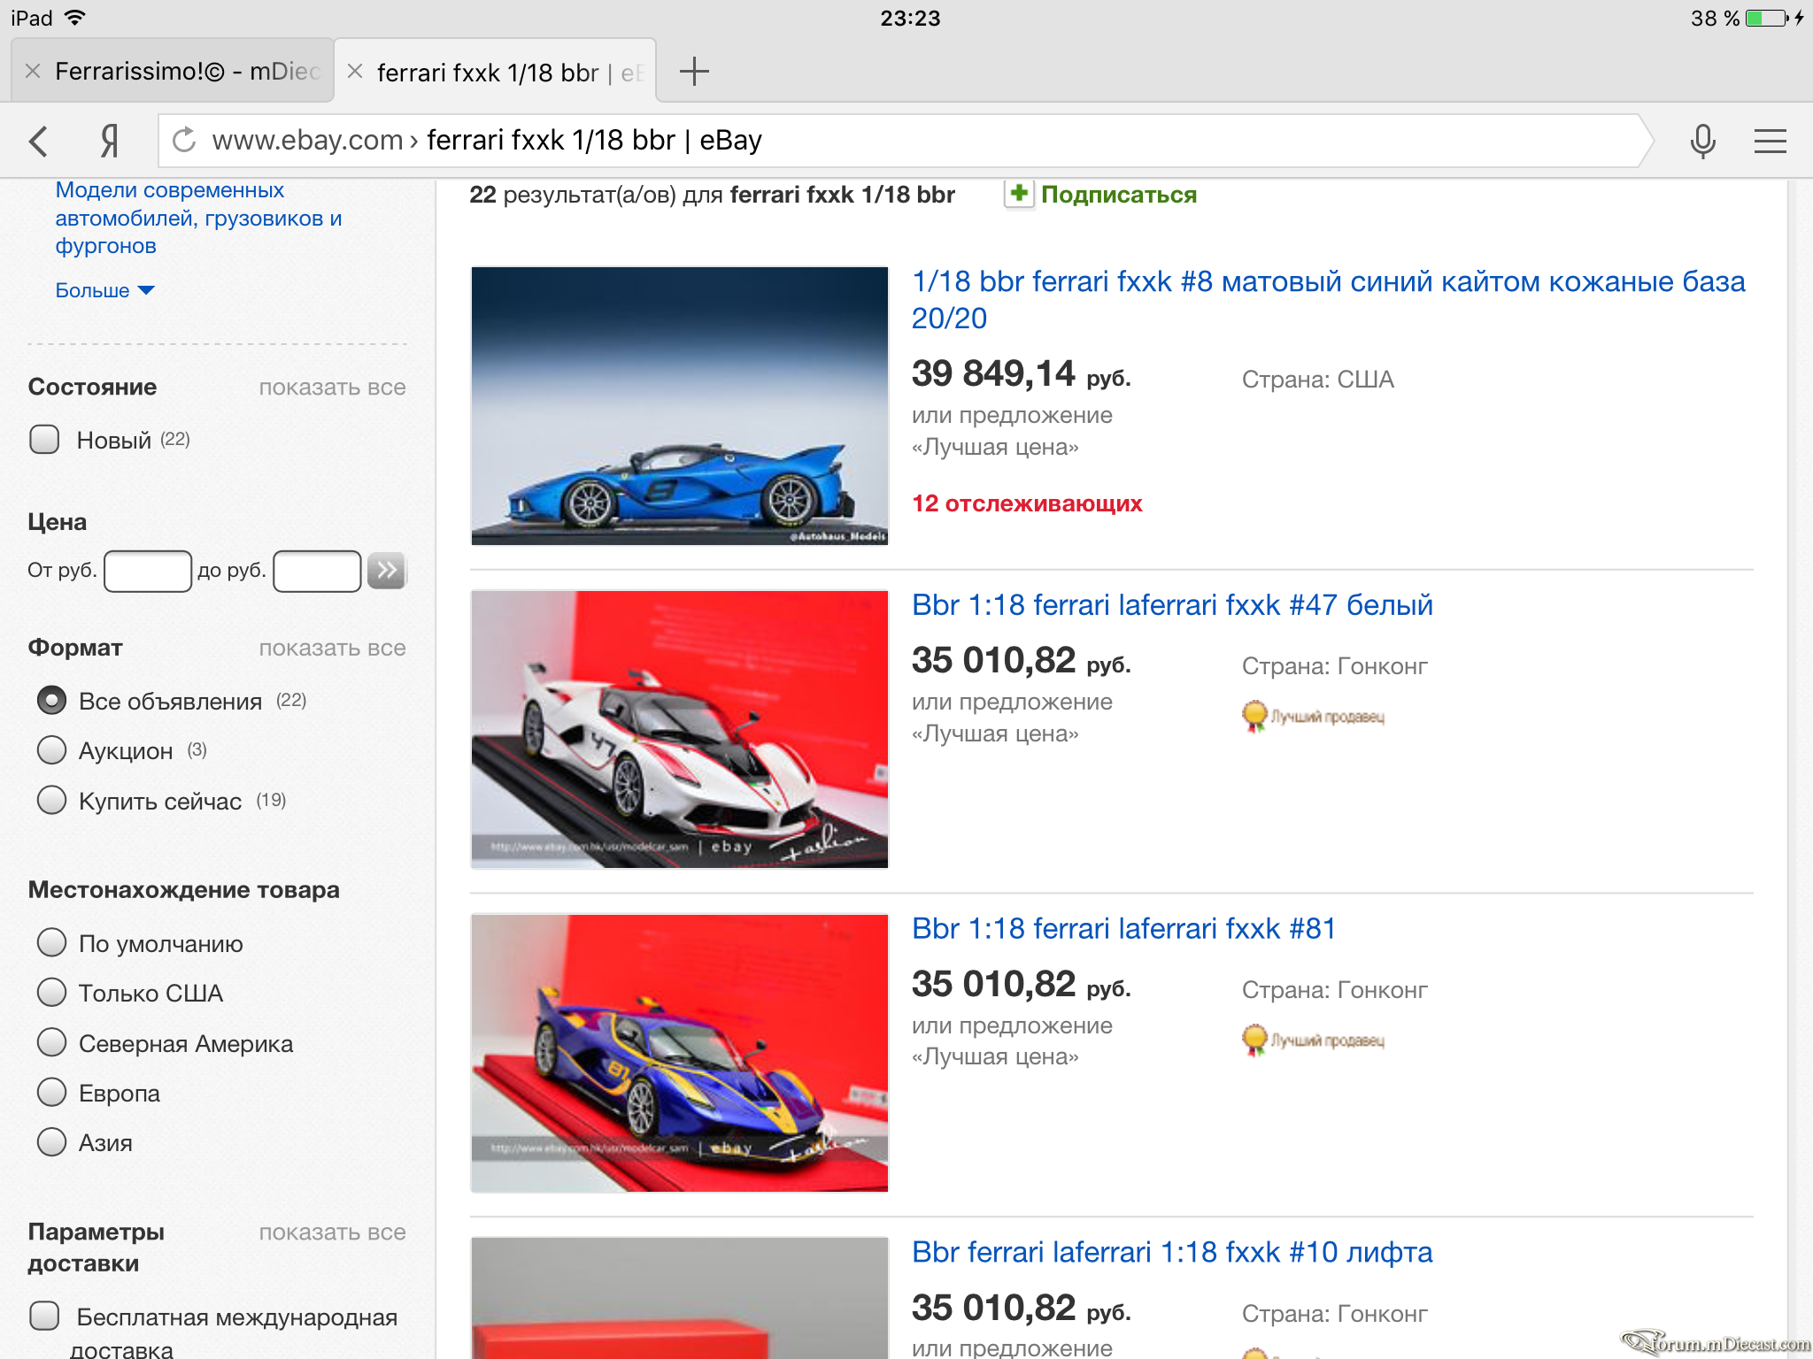Open Модели современных автомобилей category link
The width and height of the screenshot is (1813, 1359).
[x=198, y=218]
